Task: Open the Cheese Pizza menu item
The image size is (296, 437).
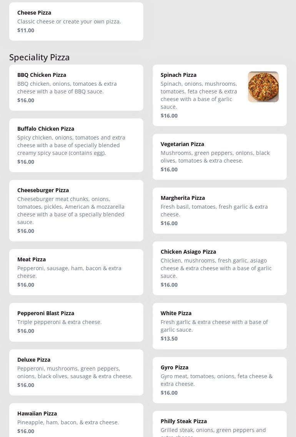Action: (76, 22)
